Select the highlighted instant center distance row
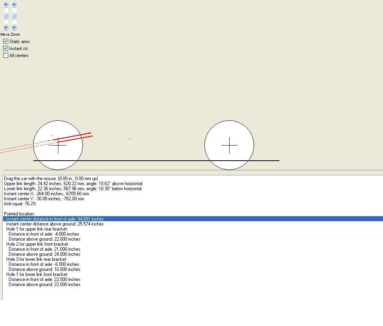 click(x=55, y=219)
